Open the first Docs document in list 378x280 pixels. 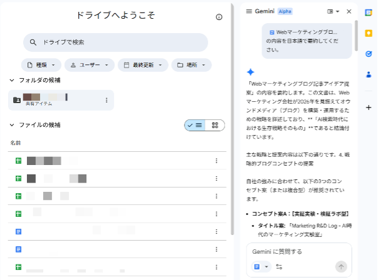pos(117,232)
